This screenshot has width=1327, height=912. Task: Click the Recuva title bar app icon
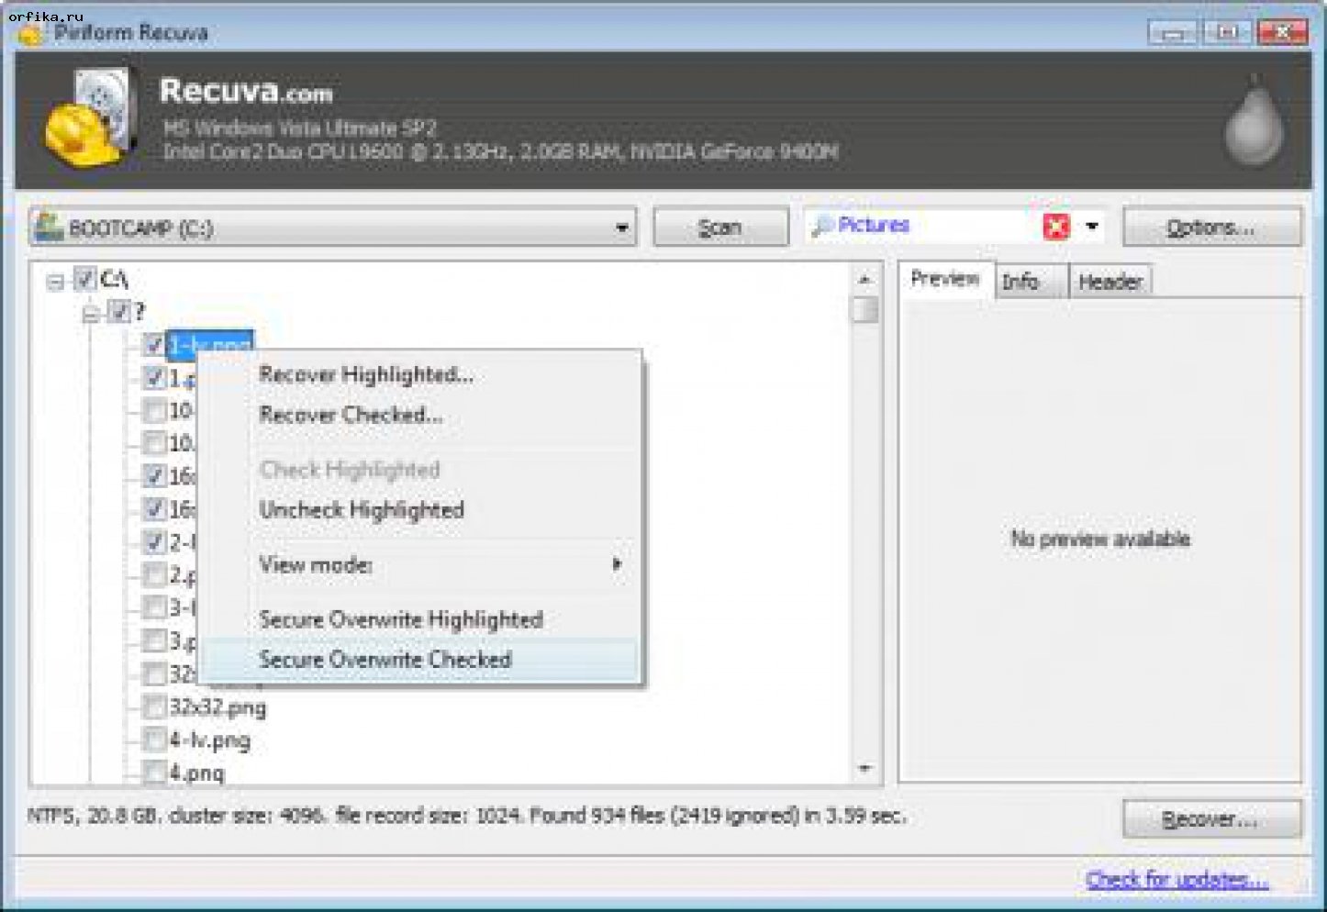pyautogui.click(x=30, y=34)
